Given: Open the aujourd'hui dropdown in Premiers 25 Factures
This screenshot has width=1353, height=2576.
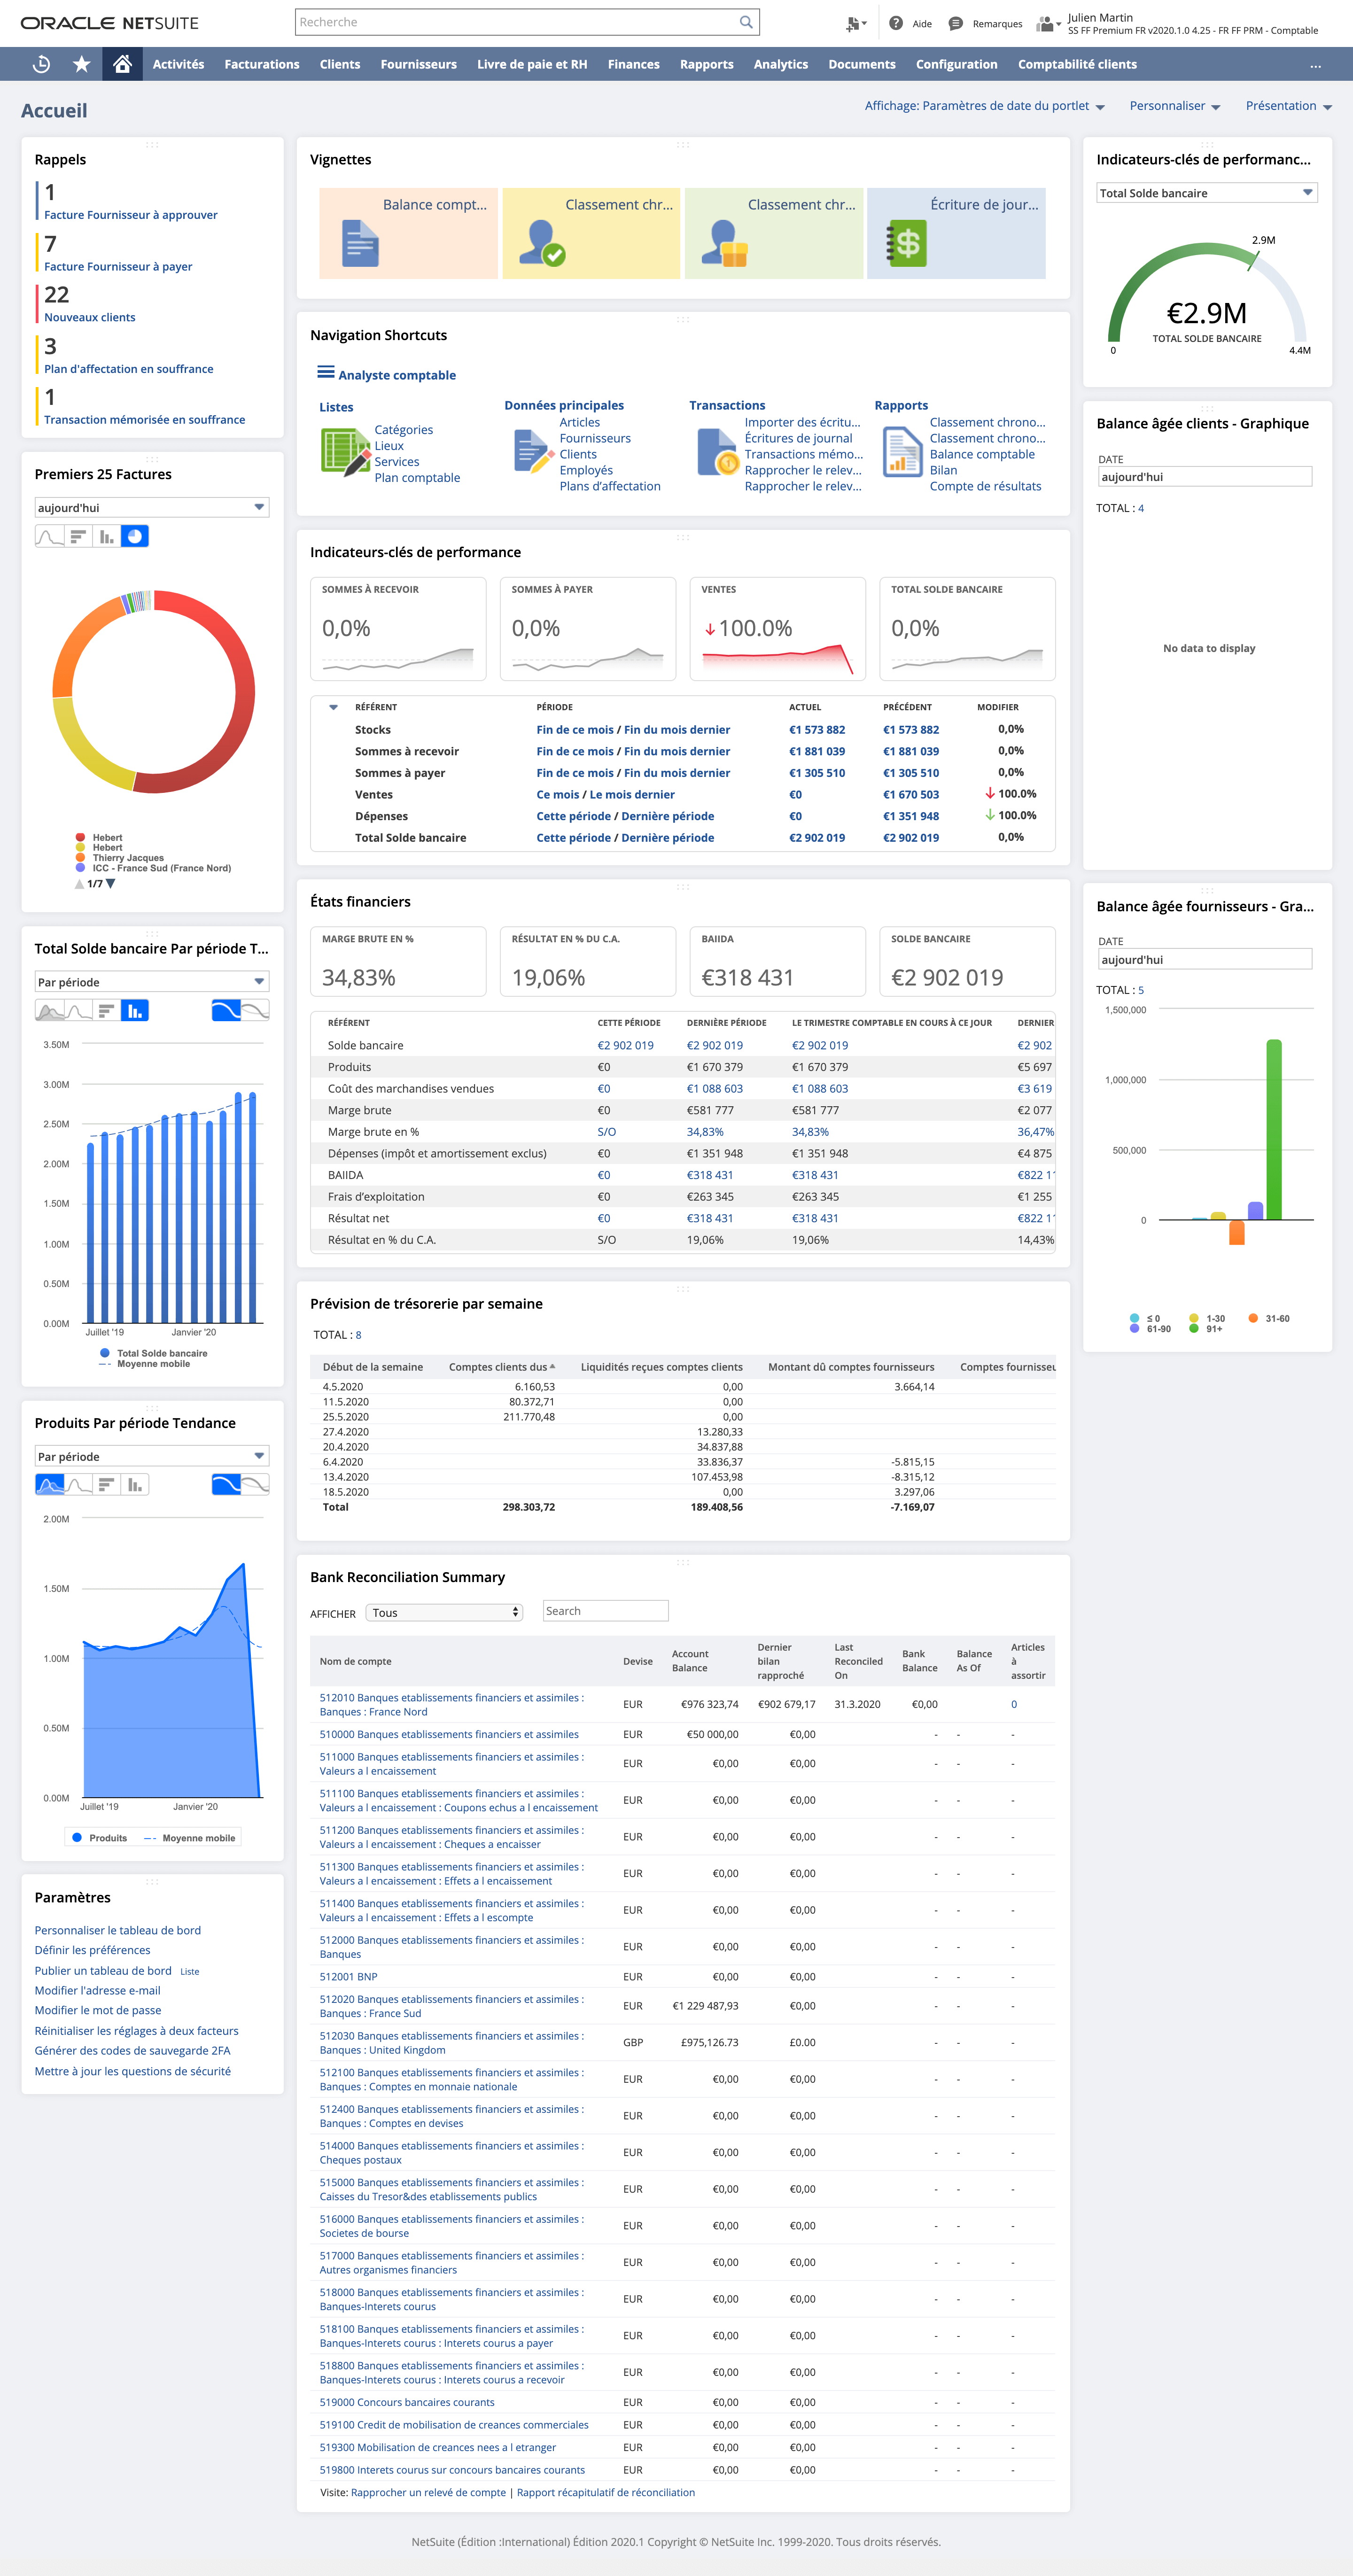Looking at the screenshot, I should [152, 508].
